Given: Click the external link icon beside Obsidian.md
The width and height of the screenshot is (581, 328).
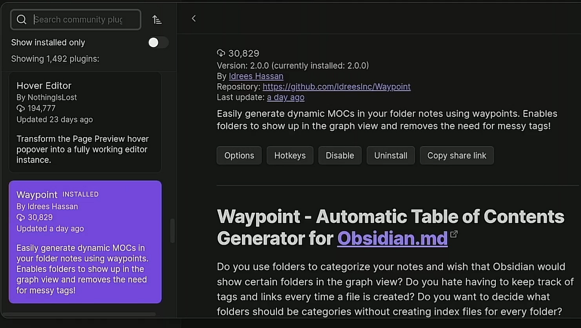Looking at the screenshot, I should coord(454,233).
